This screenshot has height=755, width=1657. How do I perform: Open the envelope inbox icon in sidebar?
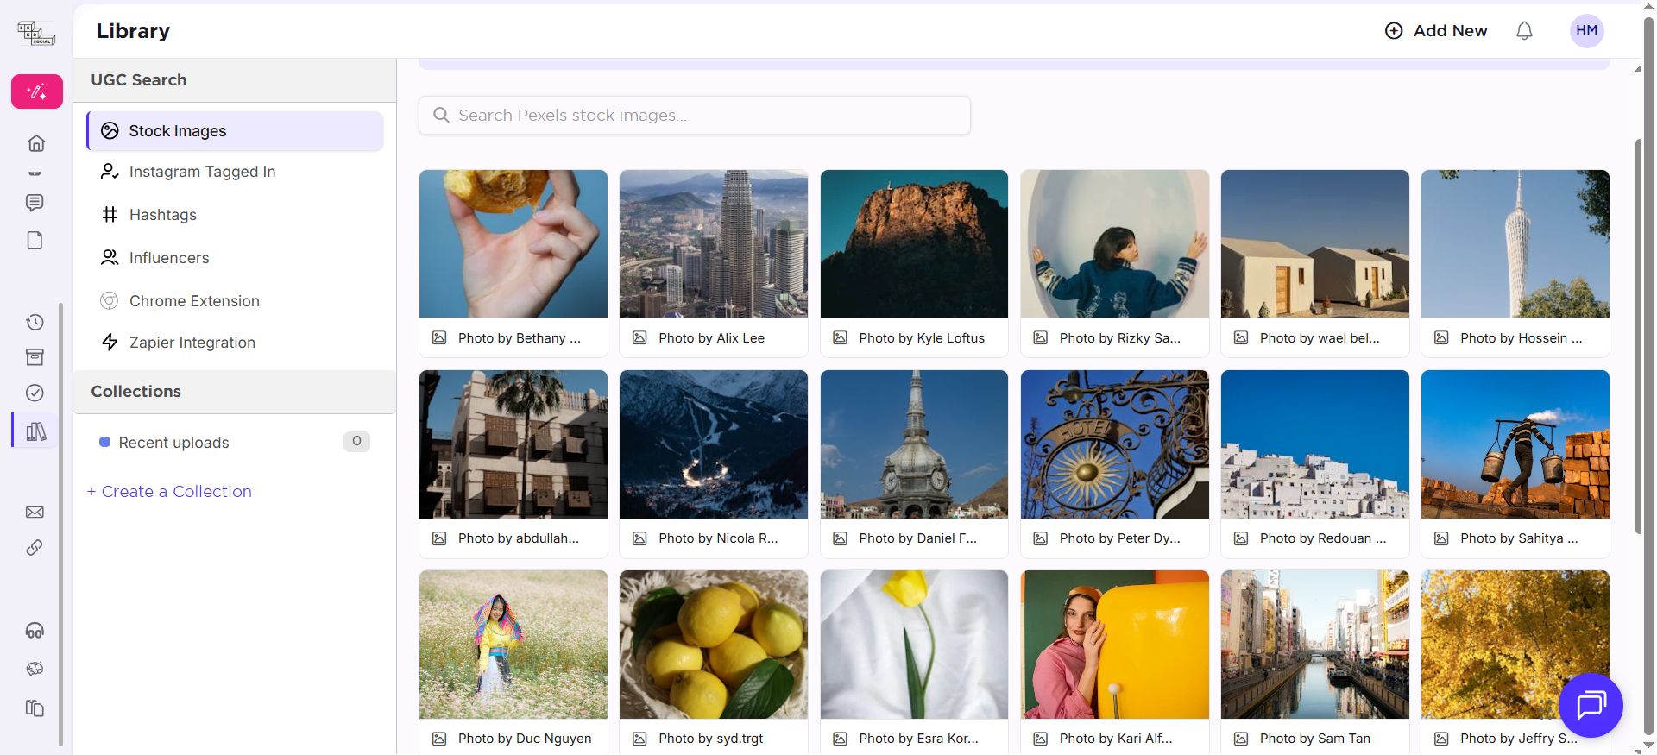tap(35, 513)
